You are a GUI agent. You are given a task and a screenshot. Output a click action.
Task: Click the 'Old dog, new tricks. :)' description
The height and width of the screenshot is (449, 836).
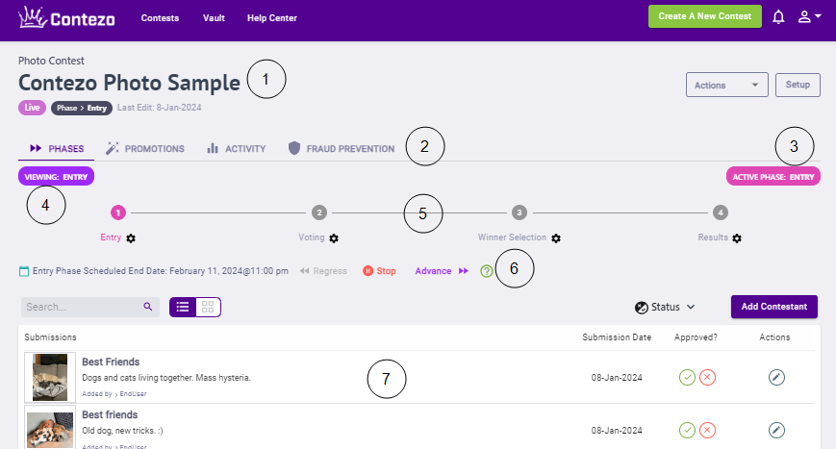(x=122, y=431)
